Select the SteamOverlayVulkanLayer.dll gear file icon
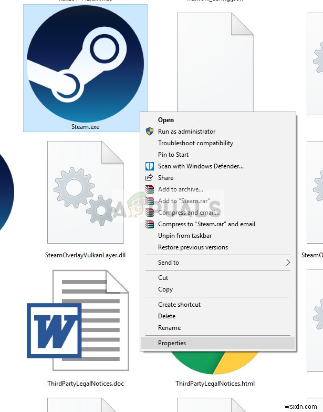323x412 pixels. [86, 193]
